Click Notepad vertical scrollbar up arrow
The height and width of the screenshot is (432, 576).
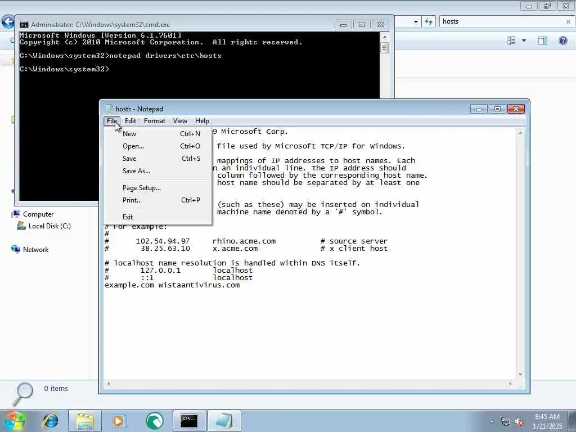click(x=520, y=133)
